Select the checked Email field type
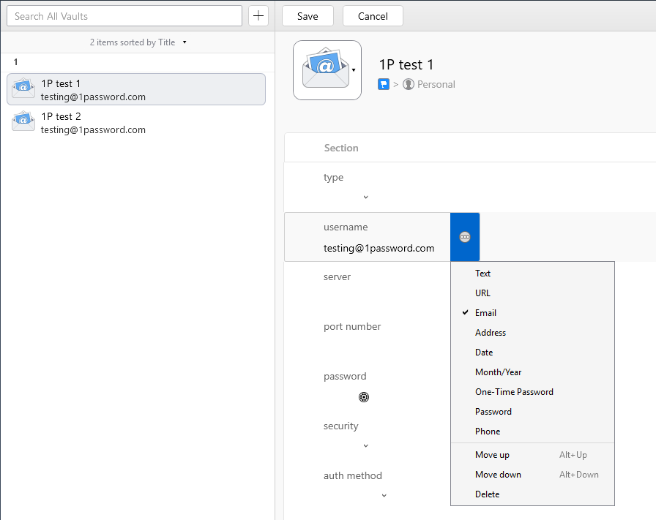 (532, 313)
